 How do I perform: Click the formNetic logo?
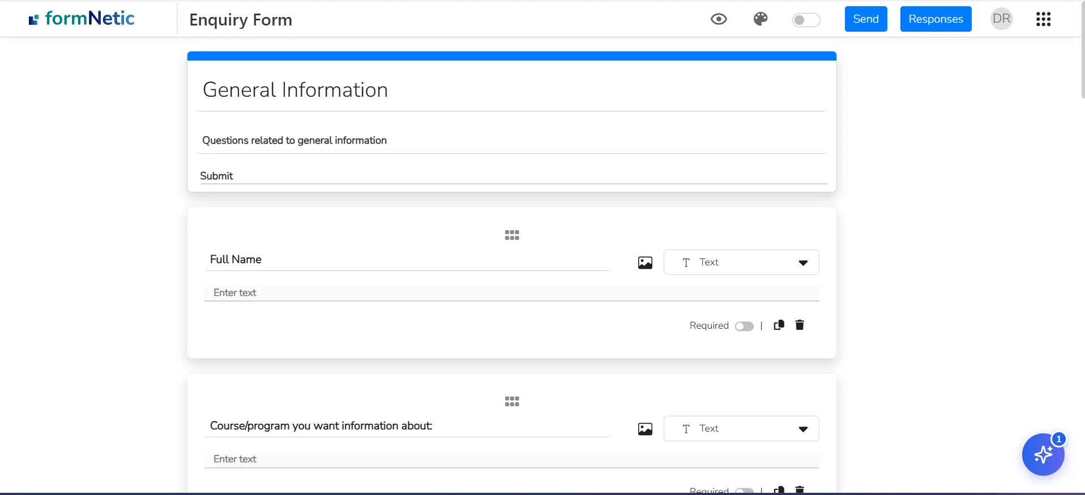(x=82, y=19)
